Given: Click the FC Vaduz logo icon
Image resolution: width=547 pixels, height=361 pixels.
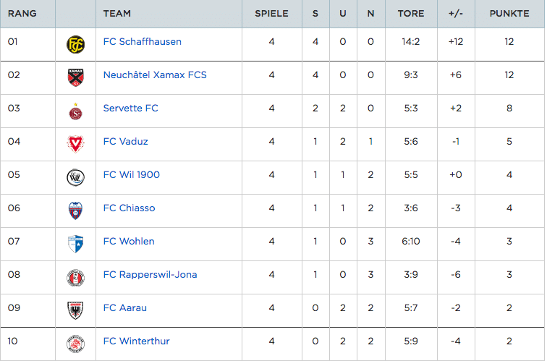Looking at the screenshot, I should (x=75, y=145).
